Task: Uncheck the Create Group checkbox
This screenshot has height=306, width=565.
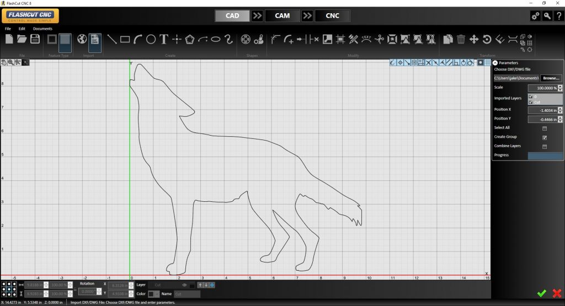Action: (545, 137)
